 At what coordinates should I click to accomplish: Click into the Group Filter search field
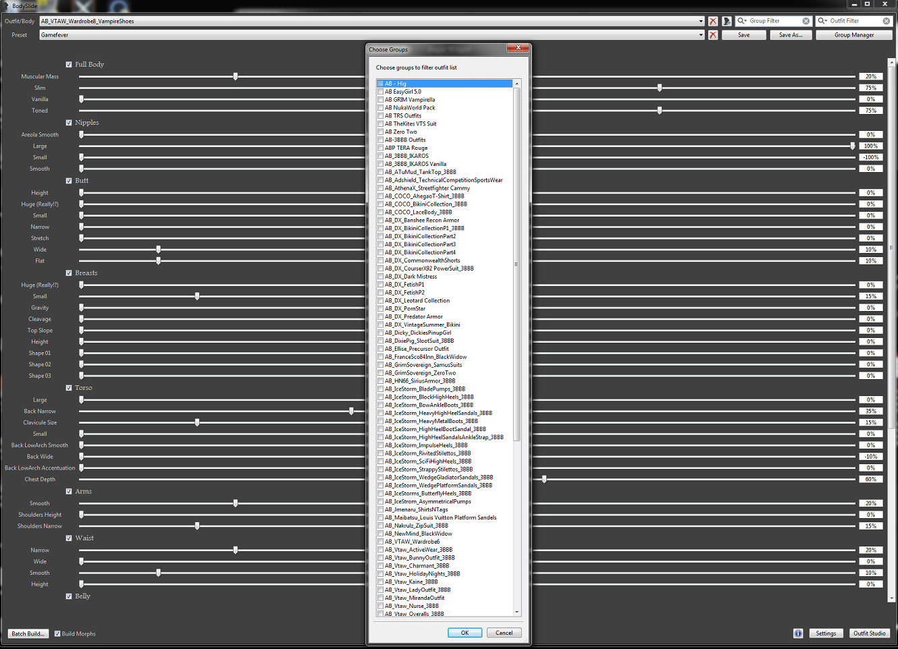point(774,21)
